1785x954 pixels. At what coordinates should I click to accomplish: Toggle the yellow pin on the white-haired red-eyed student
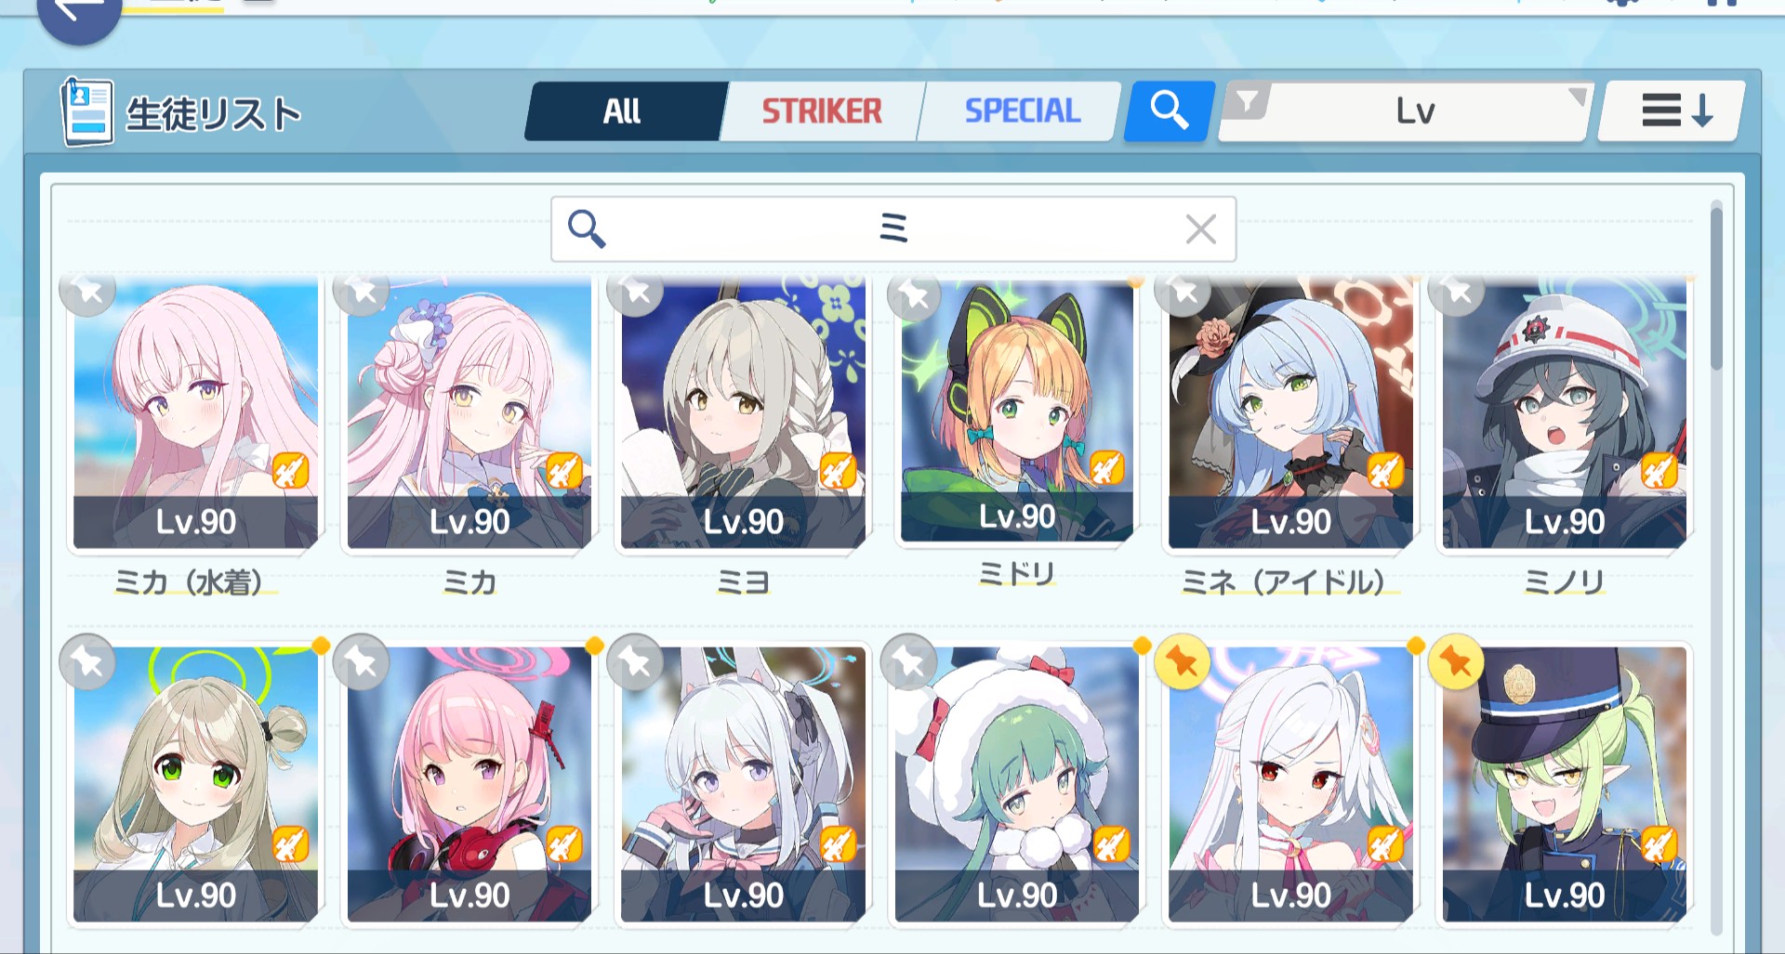point(1183,662)
